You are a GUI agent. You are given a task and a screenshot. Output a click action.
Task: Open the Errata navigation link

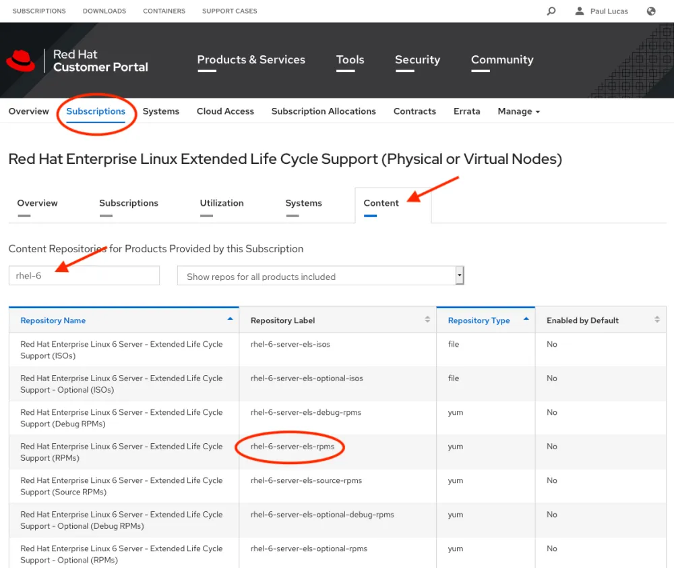tap(466, 111)
